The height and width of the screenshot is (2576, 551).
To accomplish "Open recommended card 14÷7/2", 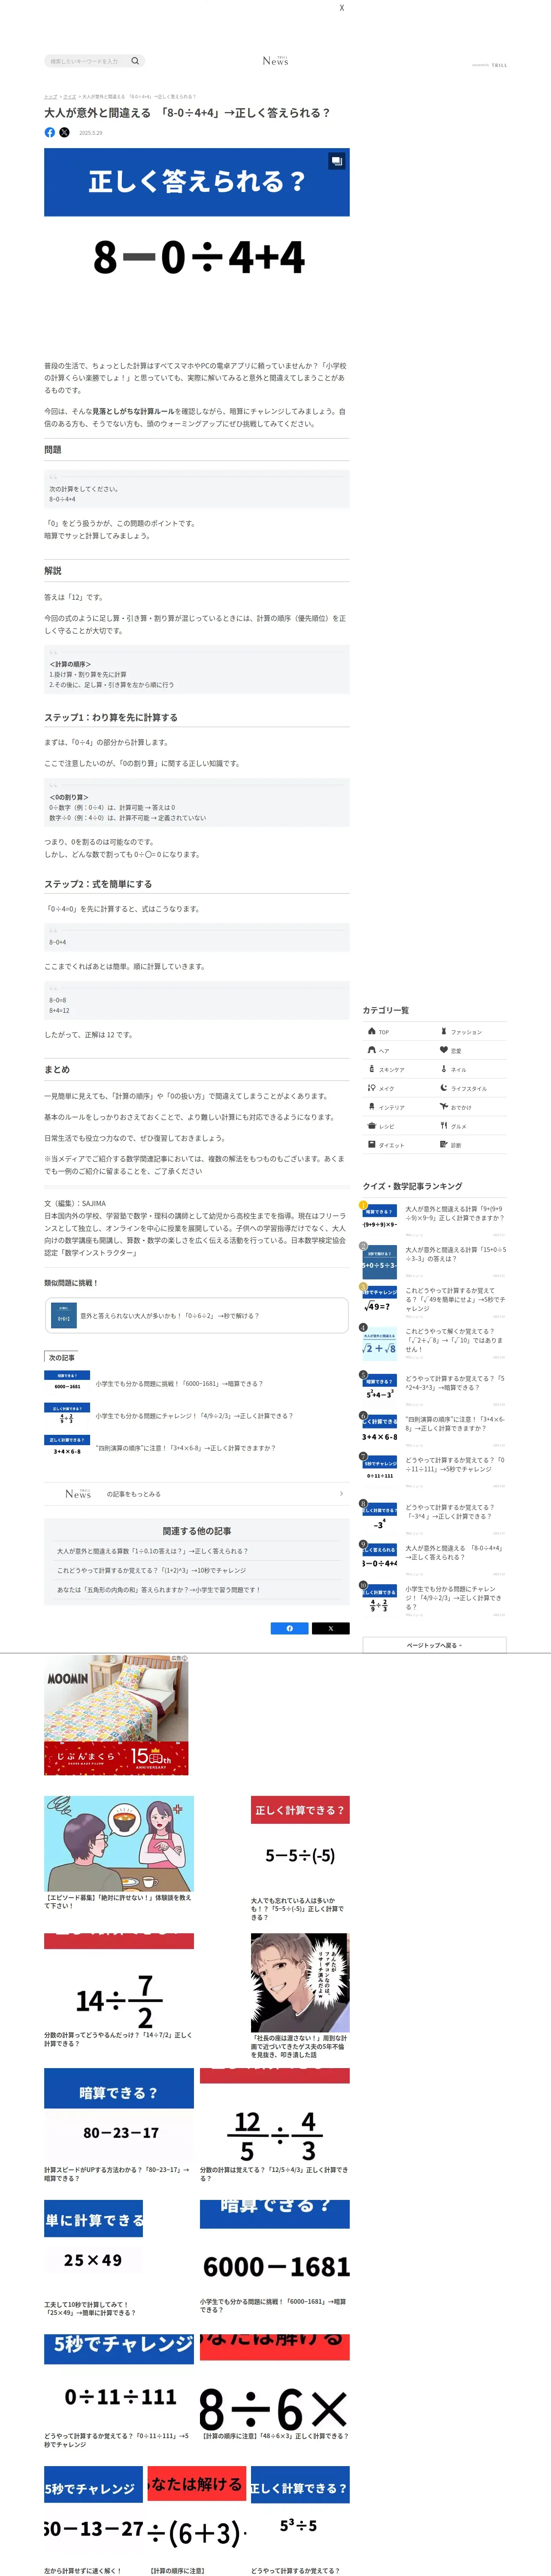I will [119, 1991].
